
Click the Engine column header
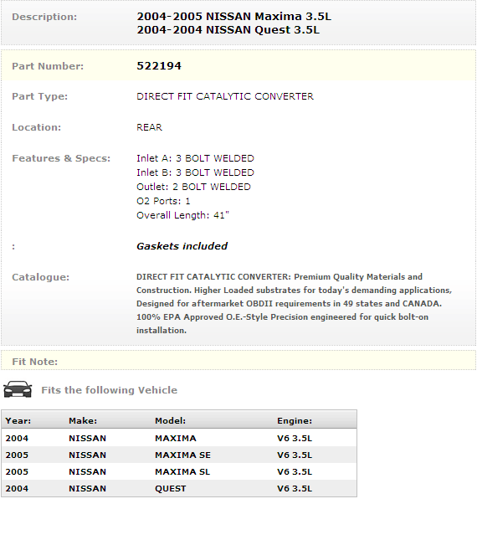click(x=295, y=420)
